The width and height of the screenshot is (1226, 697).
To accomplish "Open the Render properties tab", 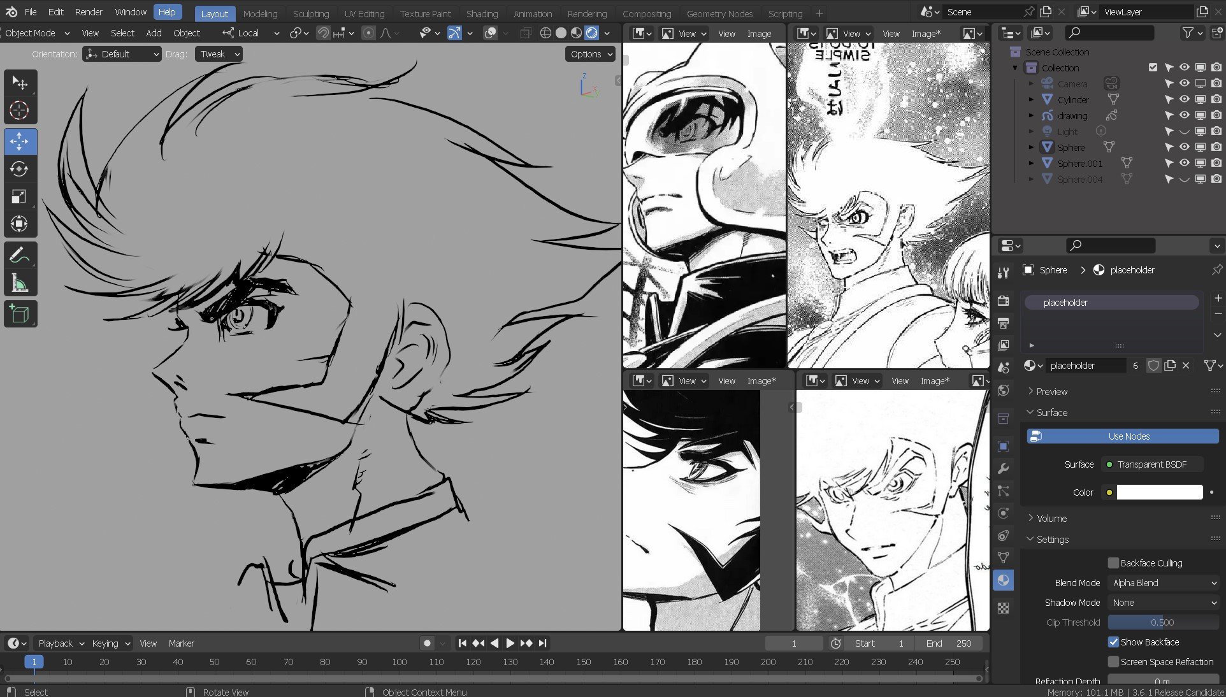I will 1004,301.
